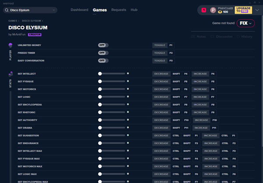Toggle Easy Conversation switch
Image resolution: width=263 pixels, height=183 pixels.
(103, 61)
